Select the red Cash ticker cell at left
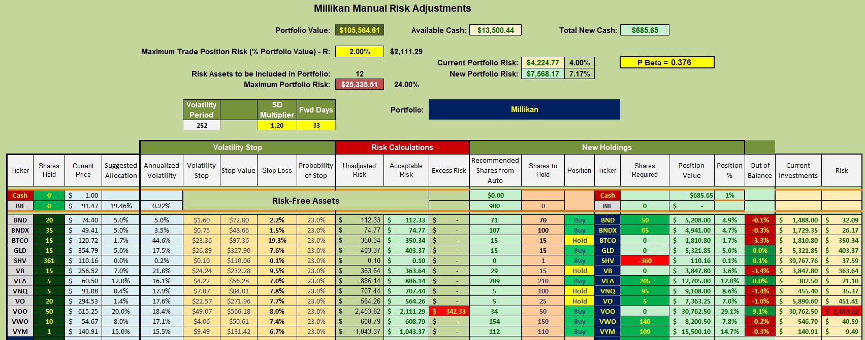Viewport: 865px width, 340px height. coord(20,195)
